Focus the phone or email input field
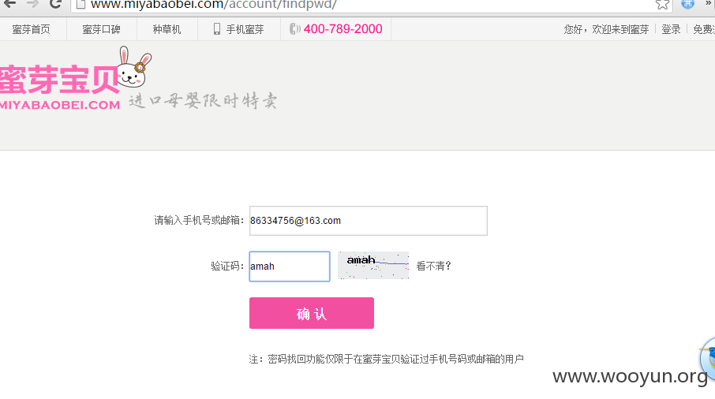Screen dimensions: 715x399 click(x=369, y=221)
